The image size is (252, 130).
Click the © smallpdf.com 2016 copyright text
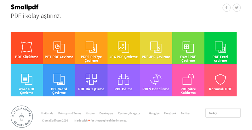click(x=55, y=121)
